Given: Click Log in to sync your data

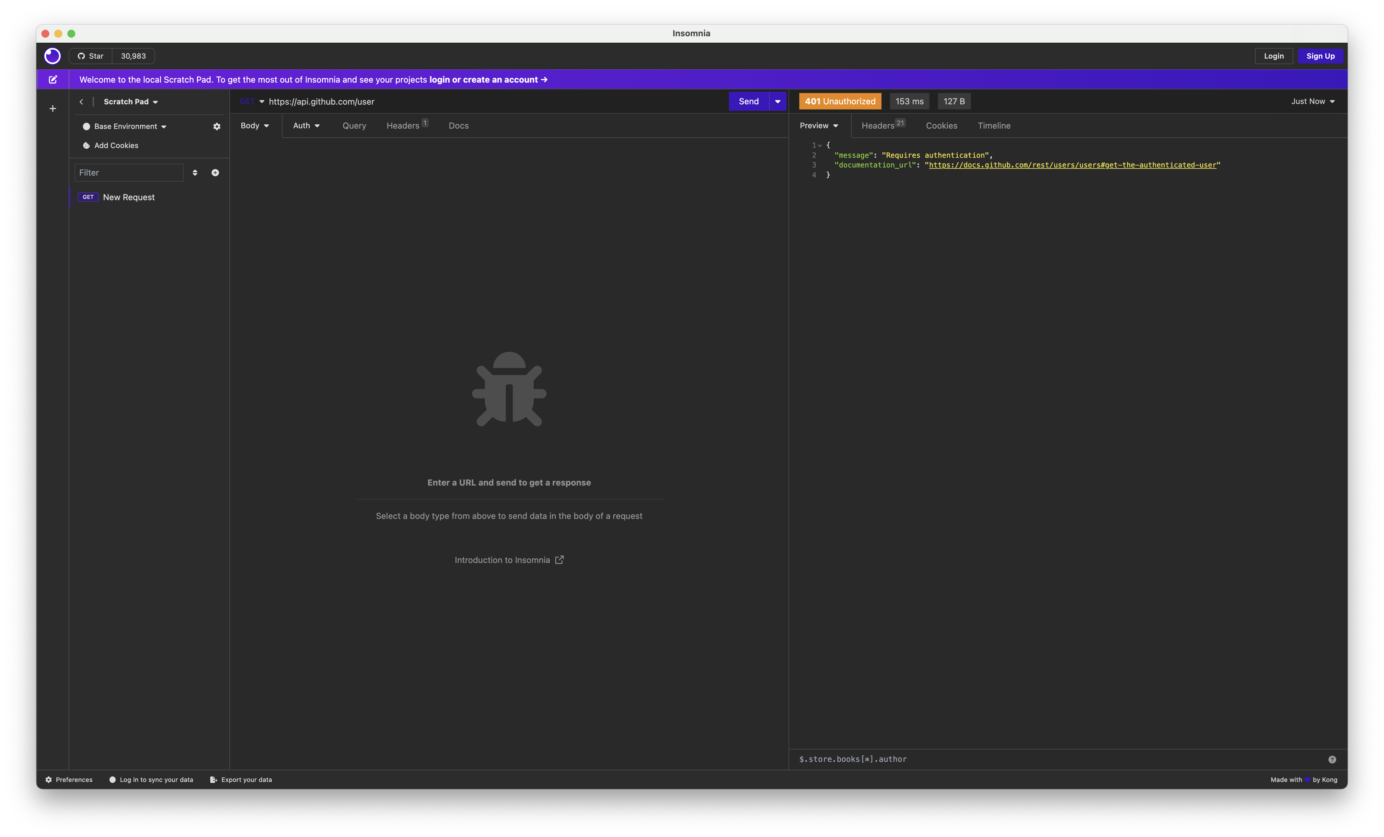Looking at the screenshot, I should 151,780.
